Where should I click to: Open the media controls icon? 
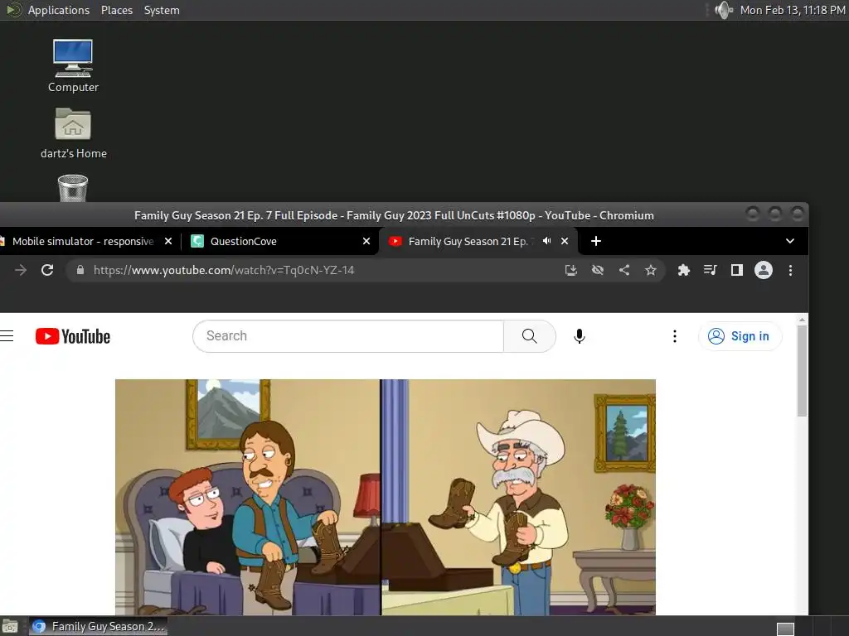(x=711, y=270)
